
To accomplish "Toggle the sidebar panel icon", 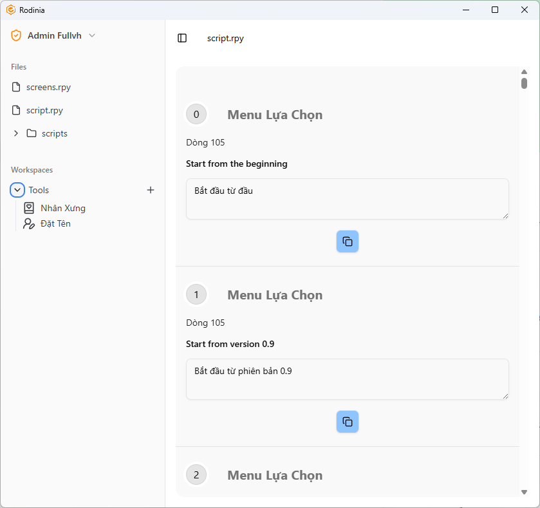I will (x=182, y=38).
